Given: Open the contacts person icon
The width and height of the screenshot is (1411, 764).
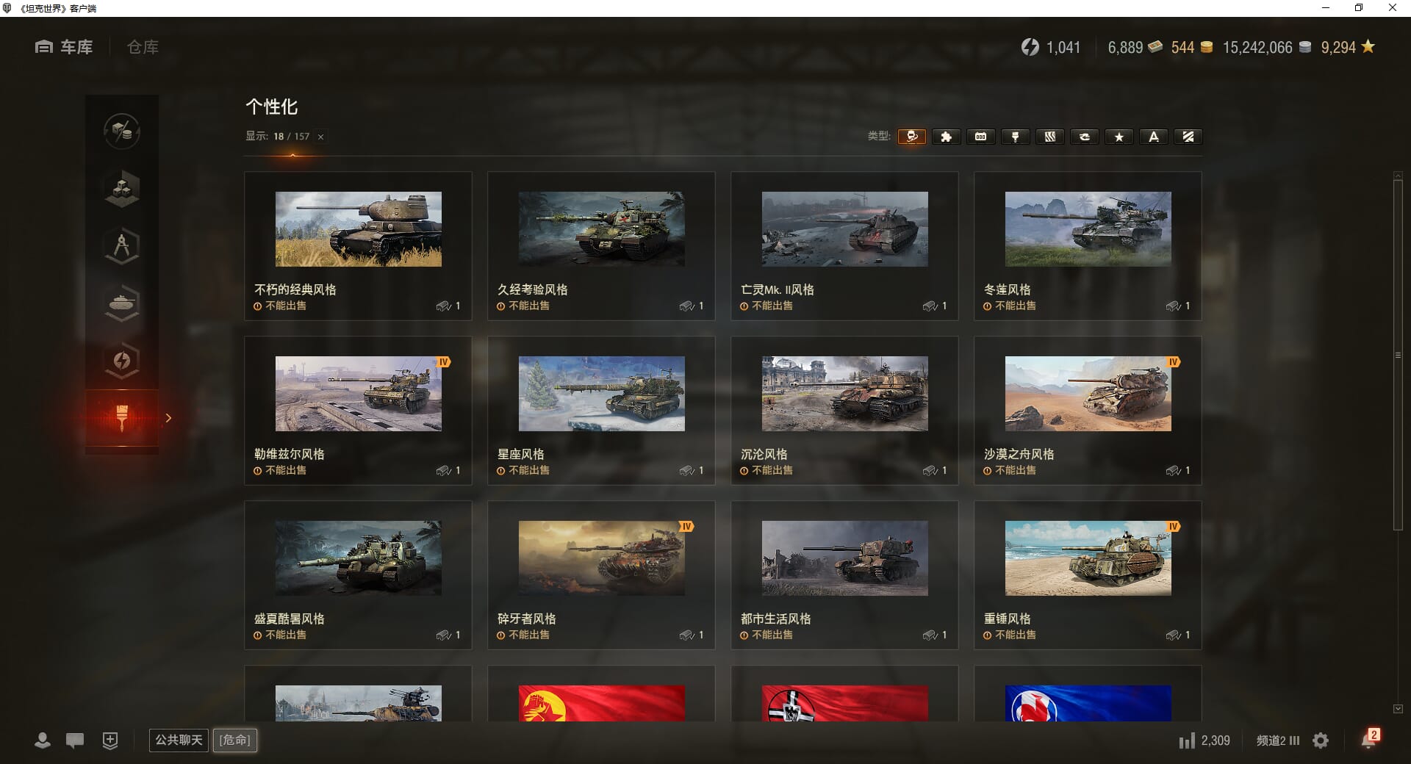Looking at the screenshot, I should (x=43, y=740).
